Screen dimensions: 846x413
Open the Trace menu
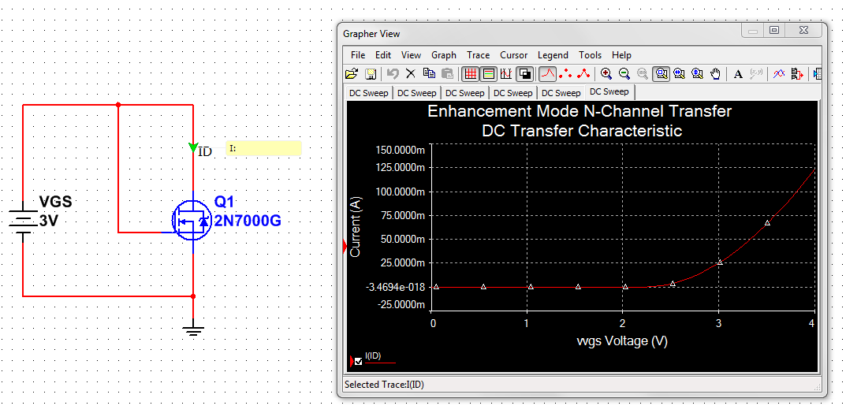(478, 55)
